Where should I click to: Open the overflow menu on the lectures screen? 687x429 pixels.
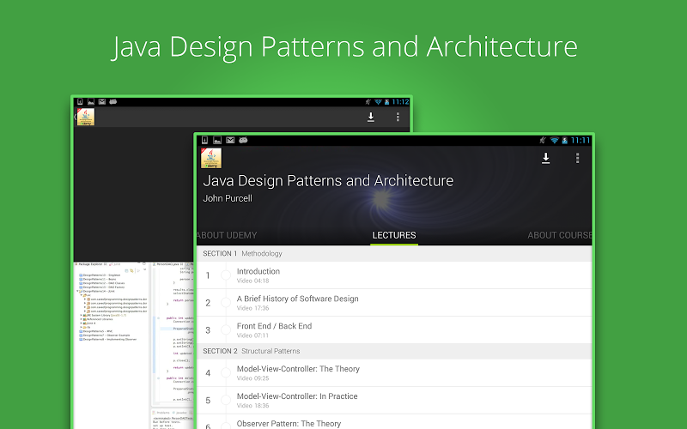tap(578, 158)
